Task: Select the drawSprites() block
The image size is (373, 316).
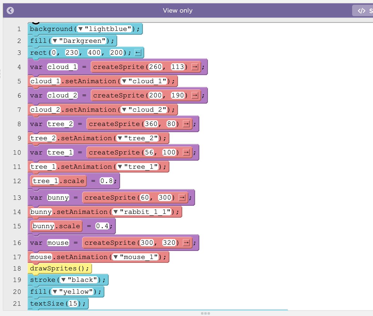Action: [x=59, y=268]
